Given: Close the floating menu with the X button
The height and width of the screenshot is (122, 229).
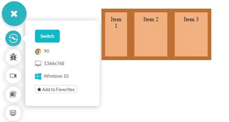Looking at the screenshot, I should [x=14, y=14].
